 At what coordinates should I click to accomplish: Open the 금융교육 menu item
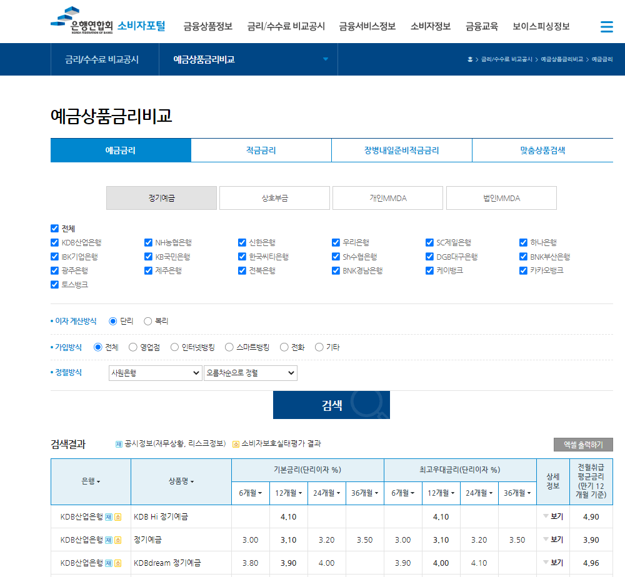(481, 27)
